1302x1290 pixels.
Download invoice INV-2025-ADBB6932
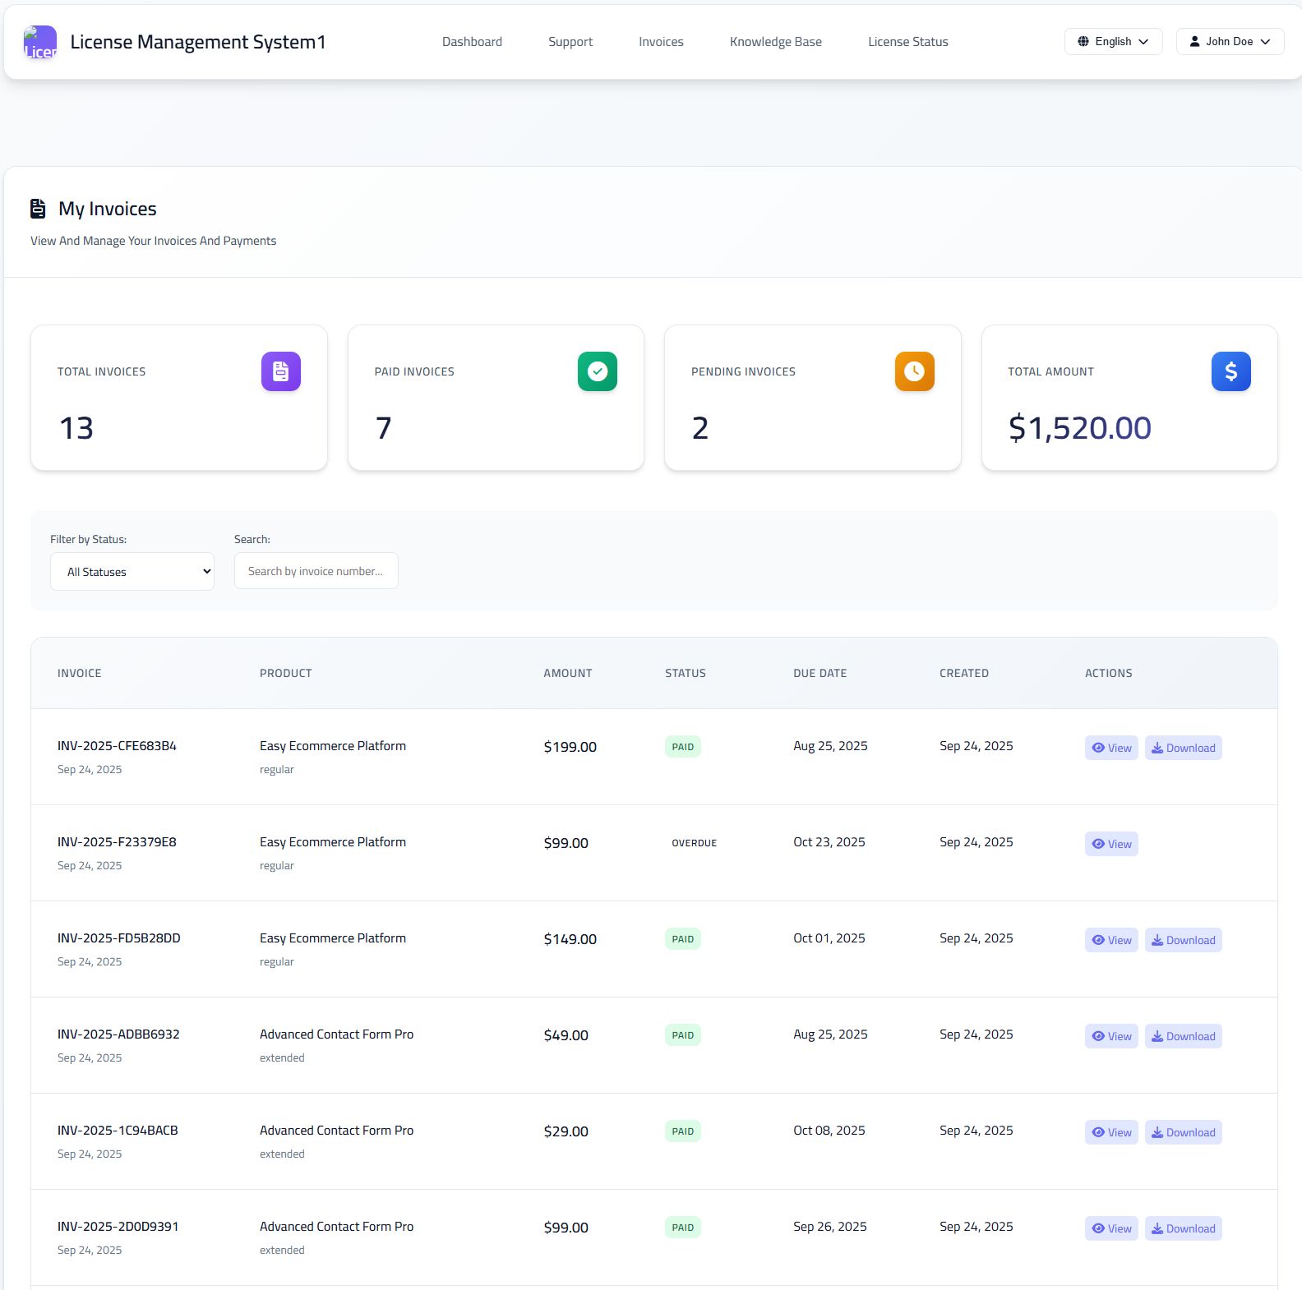point(1184,1036)
